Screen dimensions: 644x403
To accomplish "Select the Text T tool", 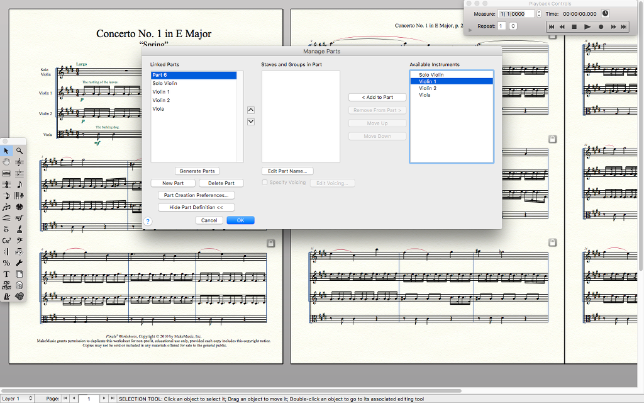I will click(6, 274).
